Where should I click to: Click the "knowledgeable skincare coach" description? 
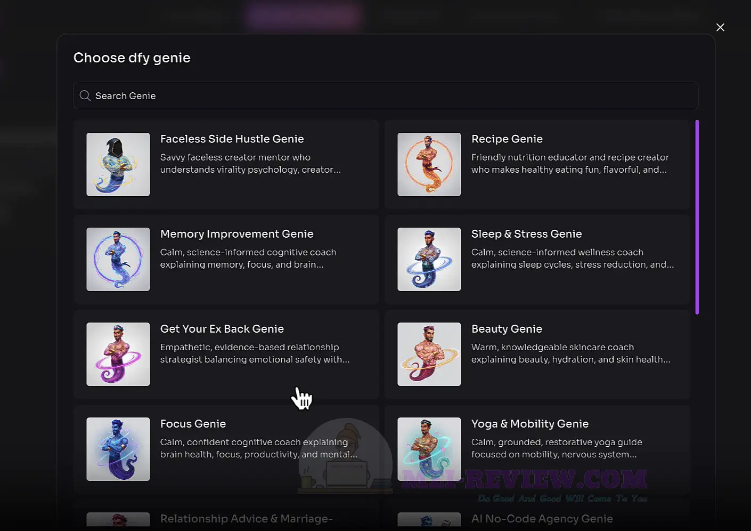571,353
